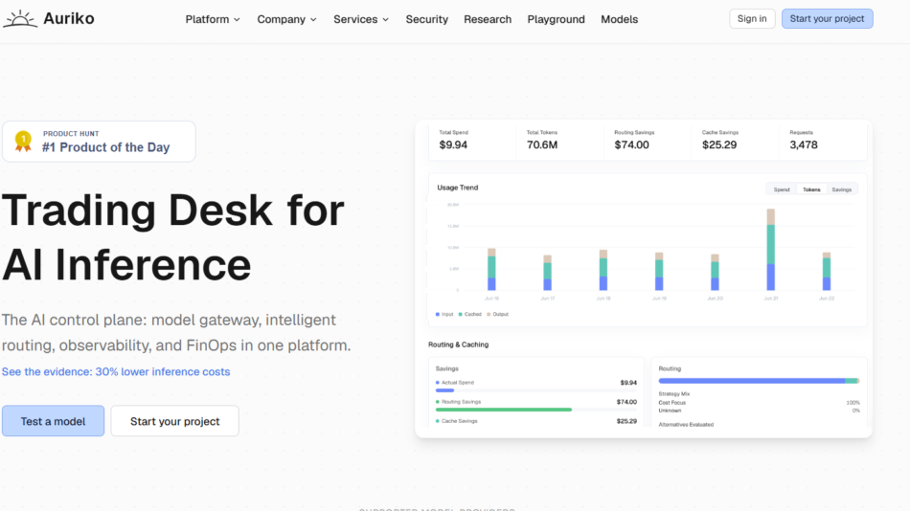The width and height of the screenshot is (910, 511).
Task: Click the Product Hunt medal icon
Action: point(23,141)
